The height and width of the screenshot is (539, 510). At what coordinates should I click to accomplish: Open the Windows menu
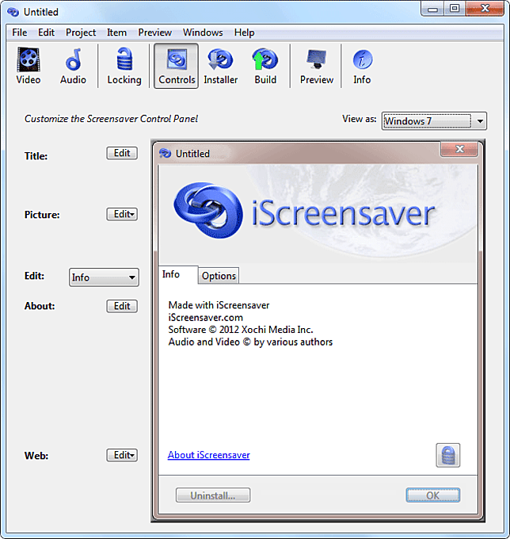coord(203,32)
